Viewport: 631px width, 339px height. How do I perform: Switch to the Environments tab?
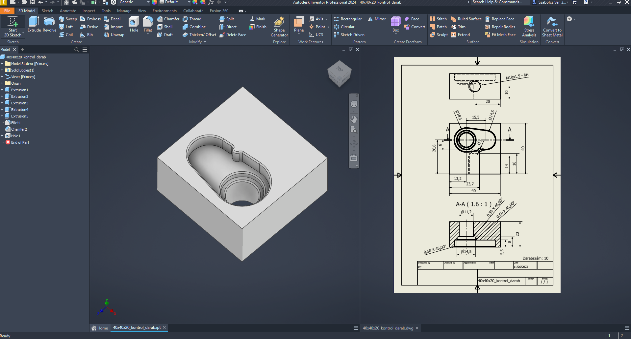click(x=164, y=11)
